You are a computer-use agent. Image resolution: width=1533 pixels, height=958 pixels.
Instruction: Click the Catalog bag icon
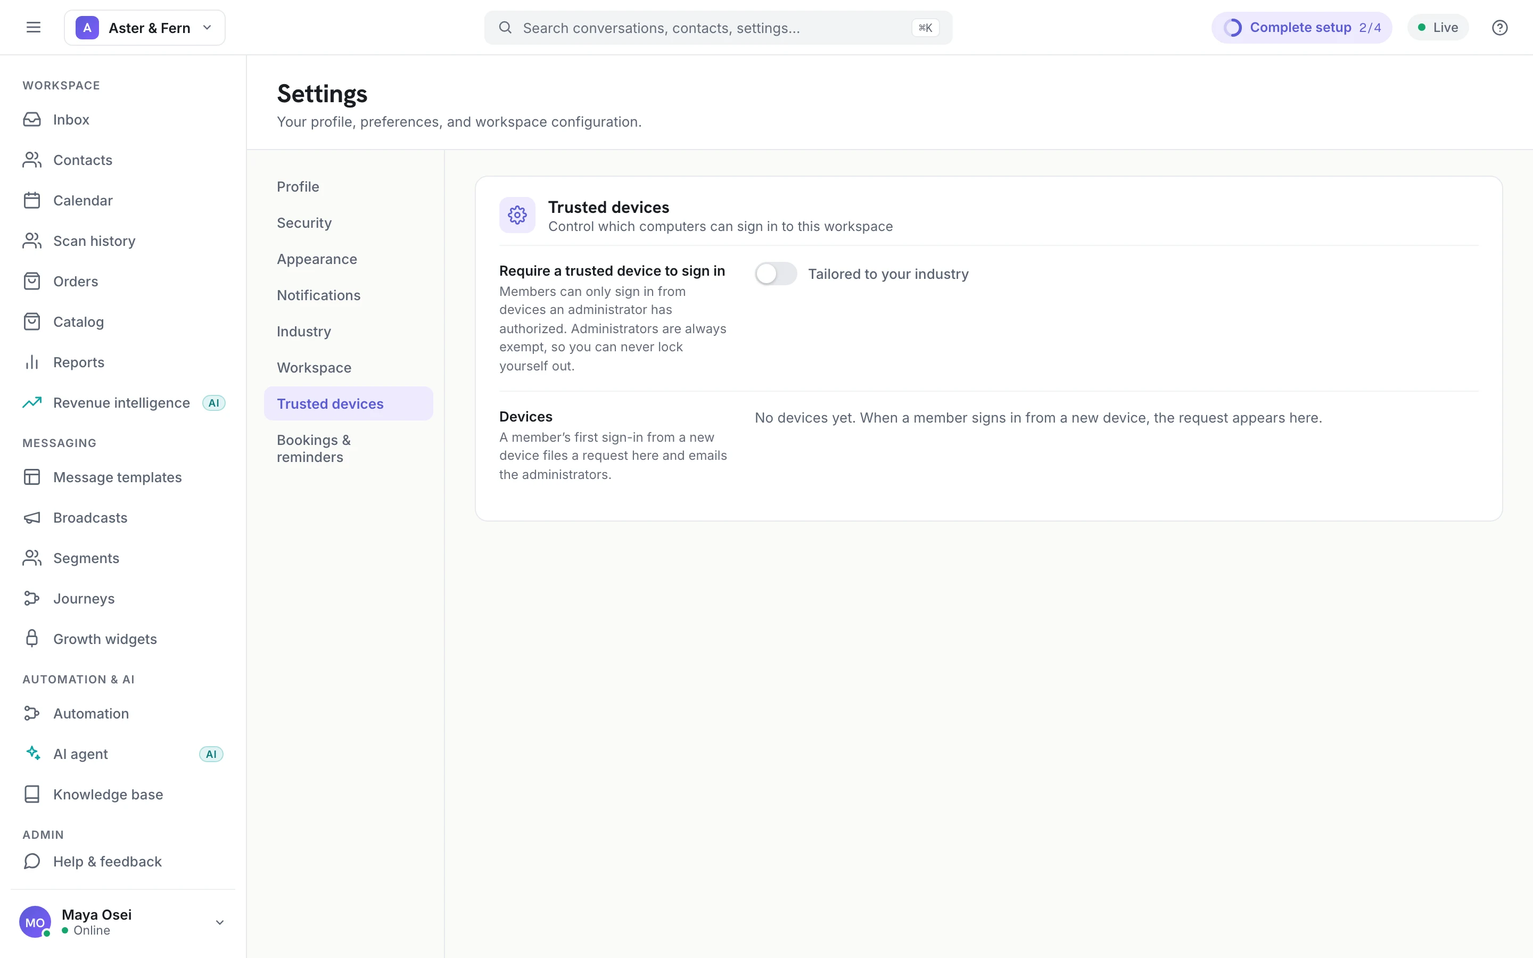pyautogui.click(x=32, y=322)
